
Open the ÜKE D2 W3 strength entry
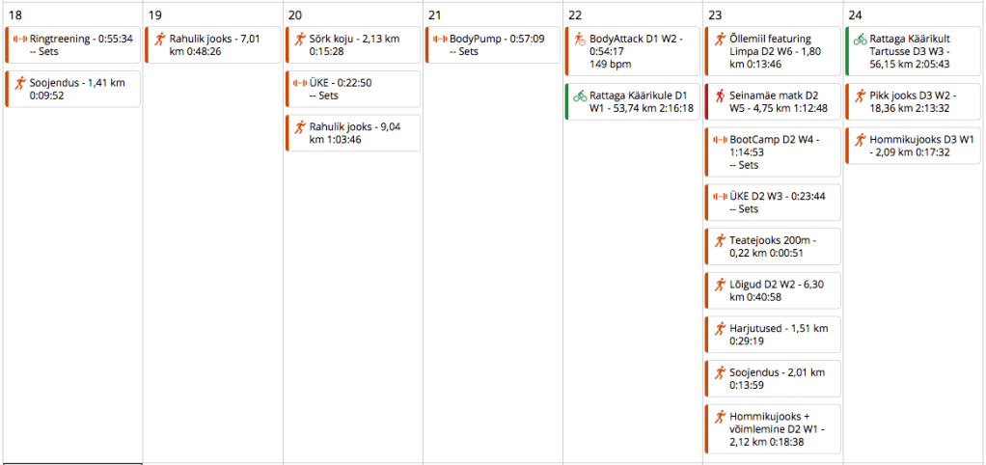click(x=781, y=201)
